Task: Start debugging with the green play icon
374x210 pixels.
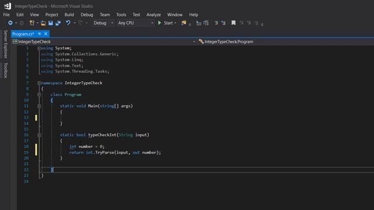Action: point(160,23)
